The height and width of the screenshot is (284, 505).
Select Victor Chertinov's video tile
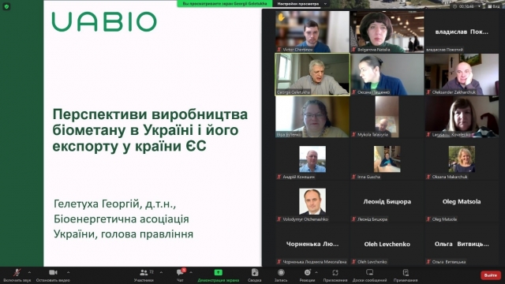[312, 32]
